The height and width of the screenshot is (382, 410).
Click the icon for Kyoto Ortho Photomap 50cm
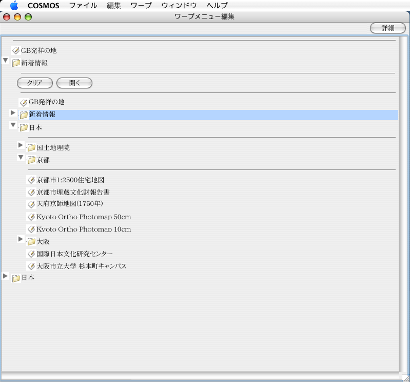click(31, 217)
